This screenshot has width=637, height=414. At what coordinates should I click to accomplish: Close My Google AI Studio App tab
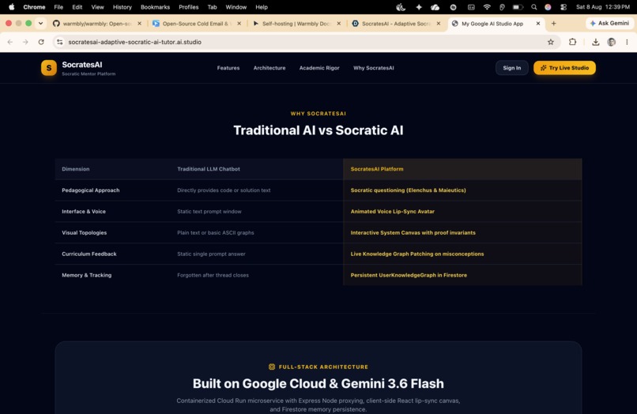point(538,24)
